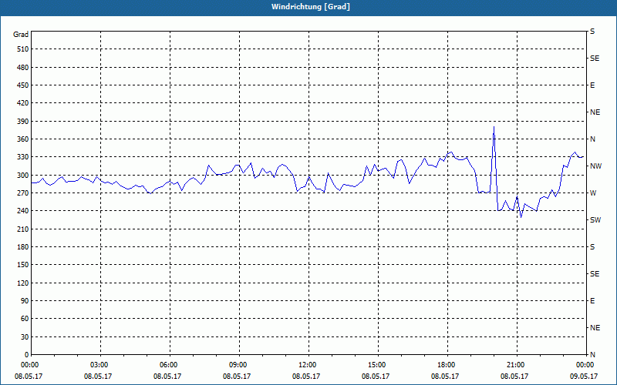This screenshot has height=385, width=617.
Task: Select the 150 y-axis label
Action: click(x=23, y=265)
